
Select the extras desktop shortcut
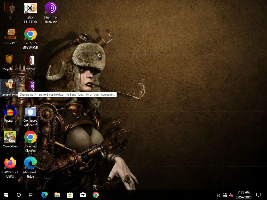pyautogui.click(x=30, y=63)
